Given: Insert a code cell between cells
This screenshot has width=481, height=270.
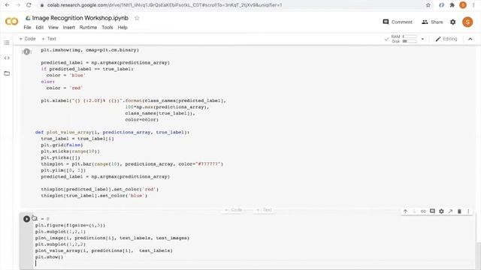Looking at the screenshot, I should (234, 210).
